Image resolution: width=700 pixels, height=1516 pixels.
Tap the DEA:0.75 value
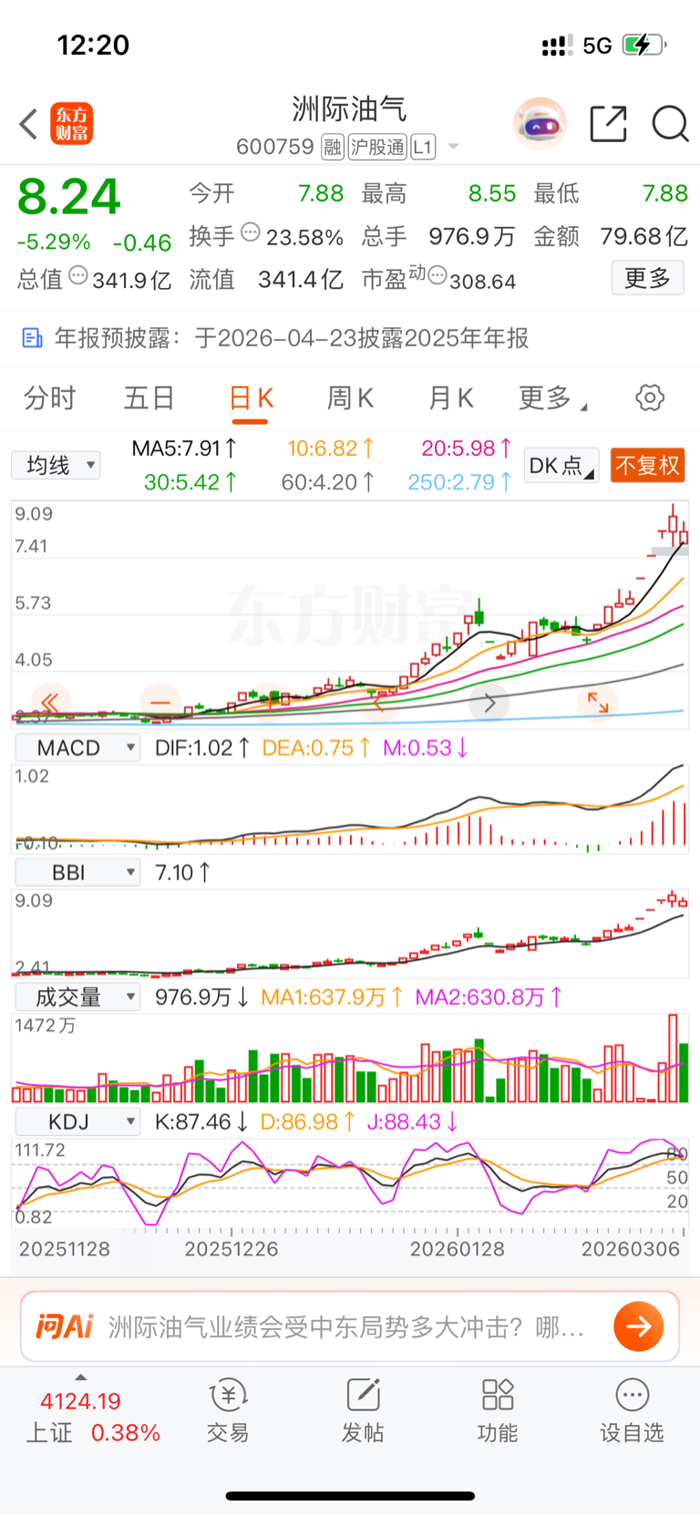point(316,748)
